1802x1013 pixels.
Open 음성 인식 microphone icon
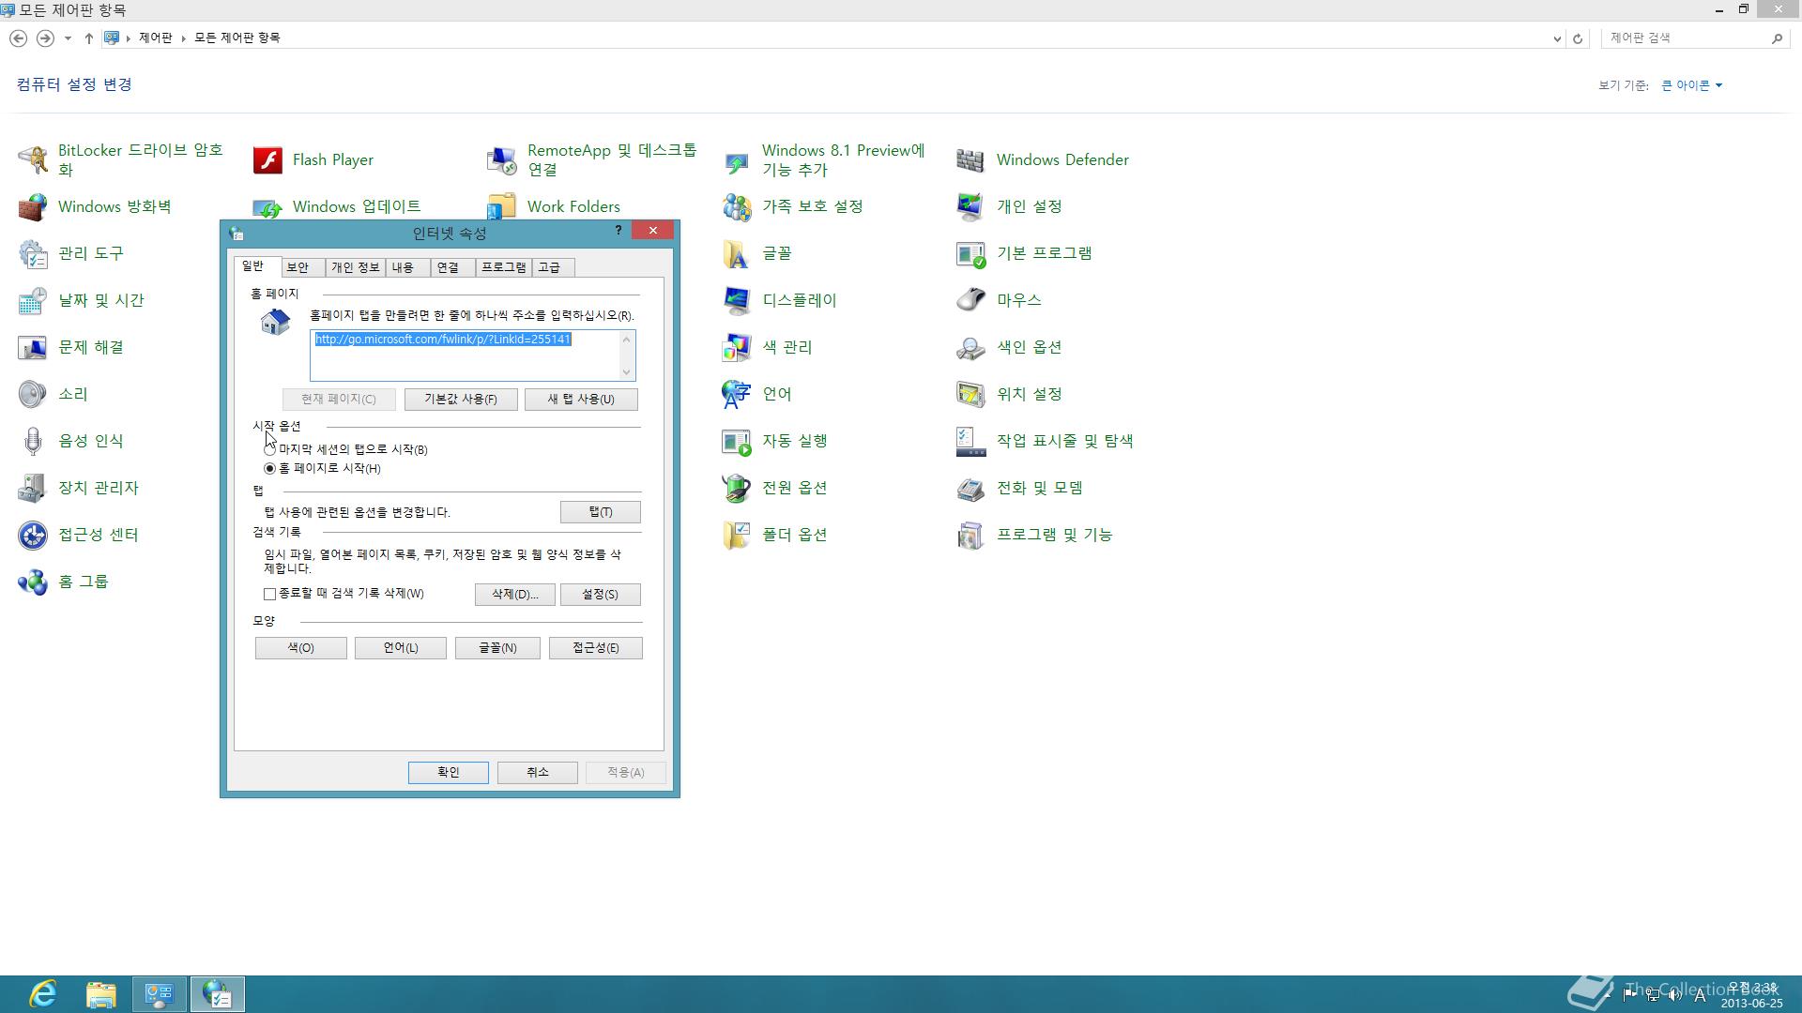[32, 441]
